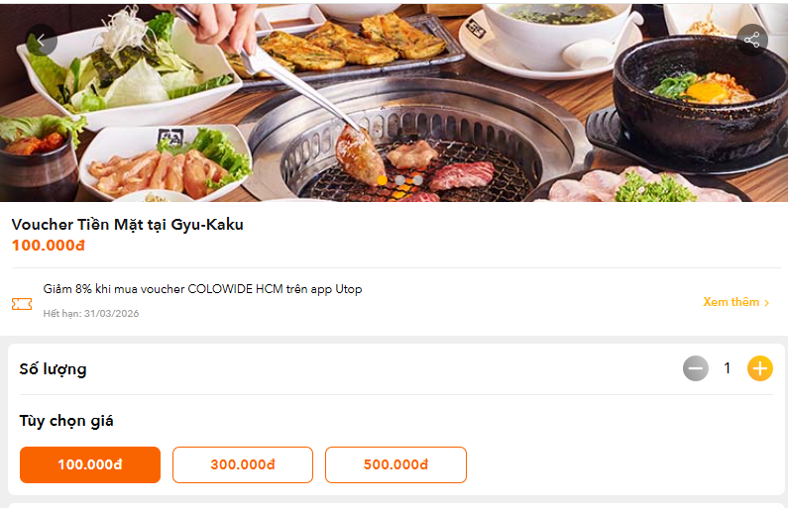
Task: Switch to the second carousel dot
Action: tap(400, 180)
